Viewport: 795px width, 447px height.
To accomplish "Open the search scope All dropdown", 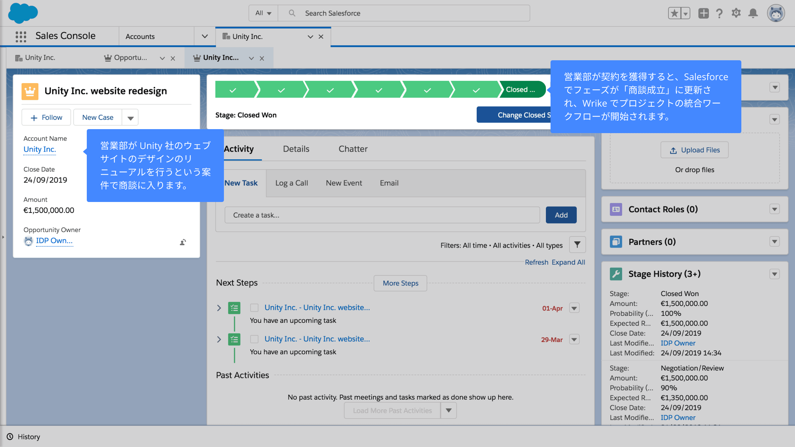I will 263,13.
